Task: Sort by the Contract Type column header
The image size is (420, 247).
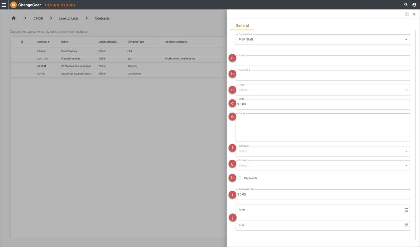Action: pos(136,42)
